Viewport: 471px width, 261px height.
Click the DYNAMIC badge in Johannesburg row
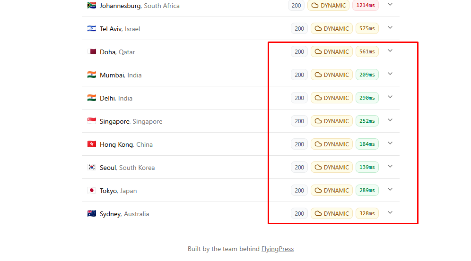click(328, 5)
